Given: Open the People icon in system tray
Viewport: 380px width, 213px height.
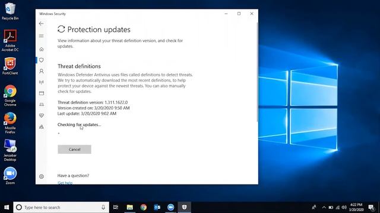Looking at the screenshot, I should point(314,207).
